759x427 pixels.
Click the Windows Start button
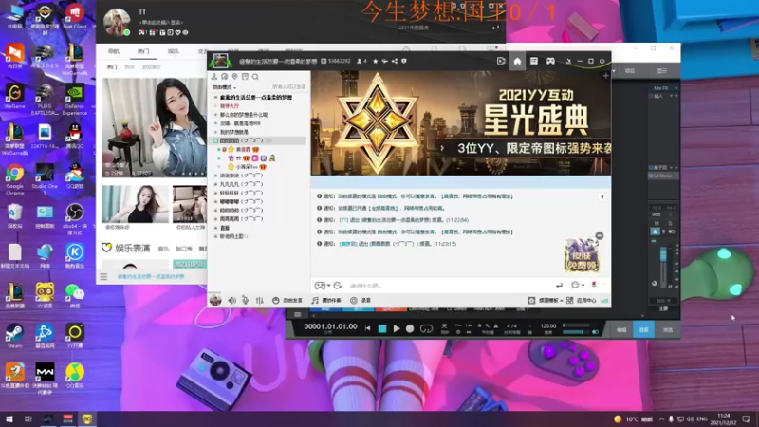pyautogui.click(x=9, y=418)
